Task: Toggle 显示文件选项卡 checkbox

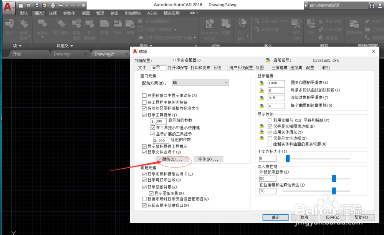Action: coord(144,152)
